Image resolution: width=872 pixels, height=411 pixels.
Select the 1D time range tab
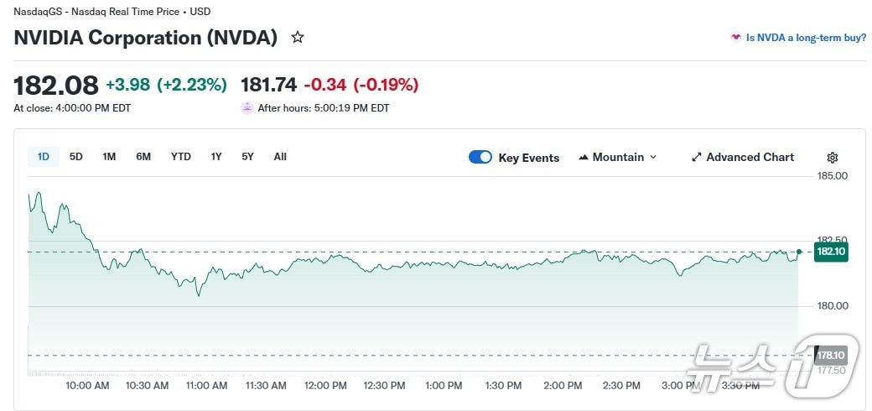tap(44, 157)
